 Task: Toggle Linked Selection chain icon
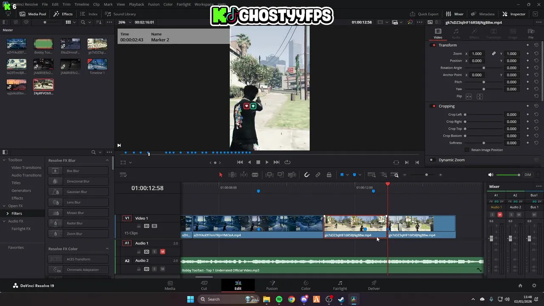point(318,175)
